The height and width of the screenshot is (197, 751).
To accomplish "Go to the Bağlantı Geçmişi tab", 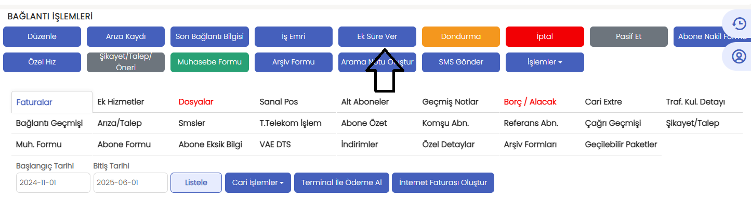I will point(49,123).
